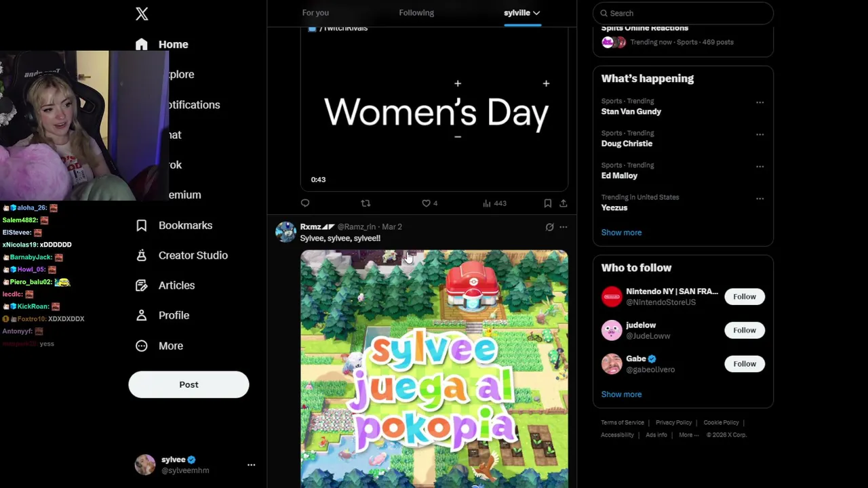
Task: Open Accessibility footer link
Action: (617, 435)
